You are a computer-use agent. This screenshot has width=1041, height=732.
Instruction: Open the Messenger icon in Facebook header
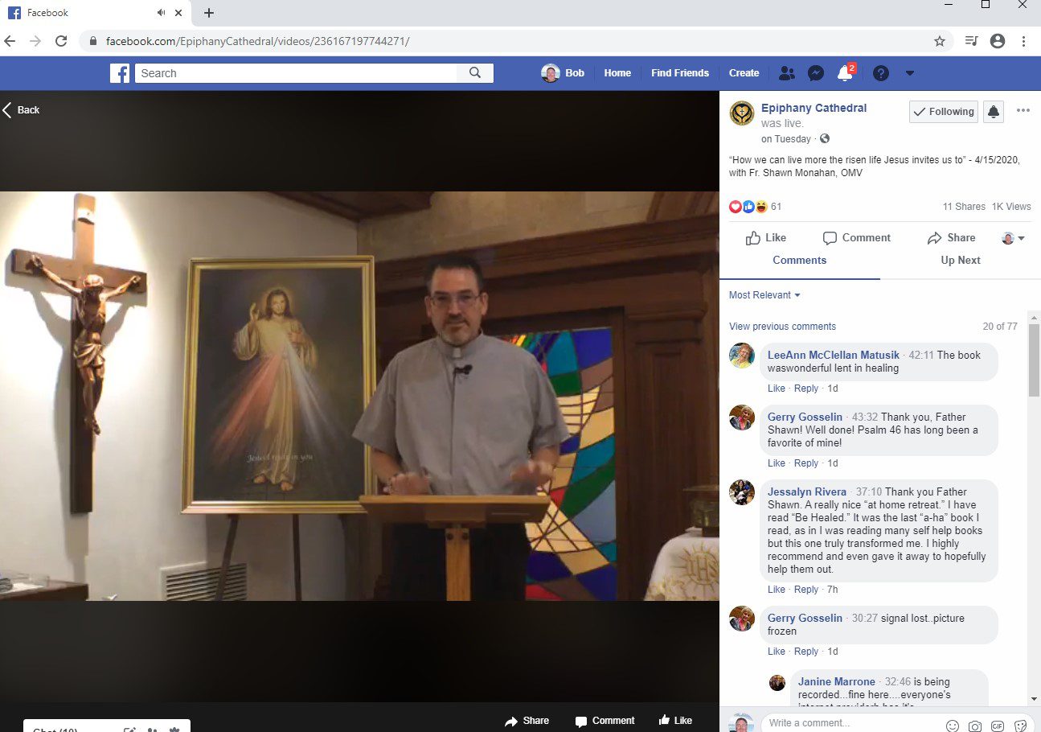pyautogui.click(x=815, y=73)
